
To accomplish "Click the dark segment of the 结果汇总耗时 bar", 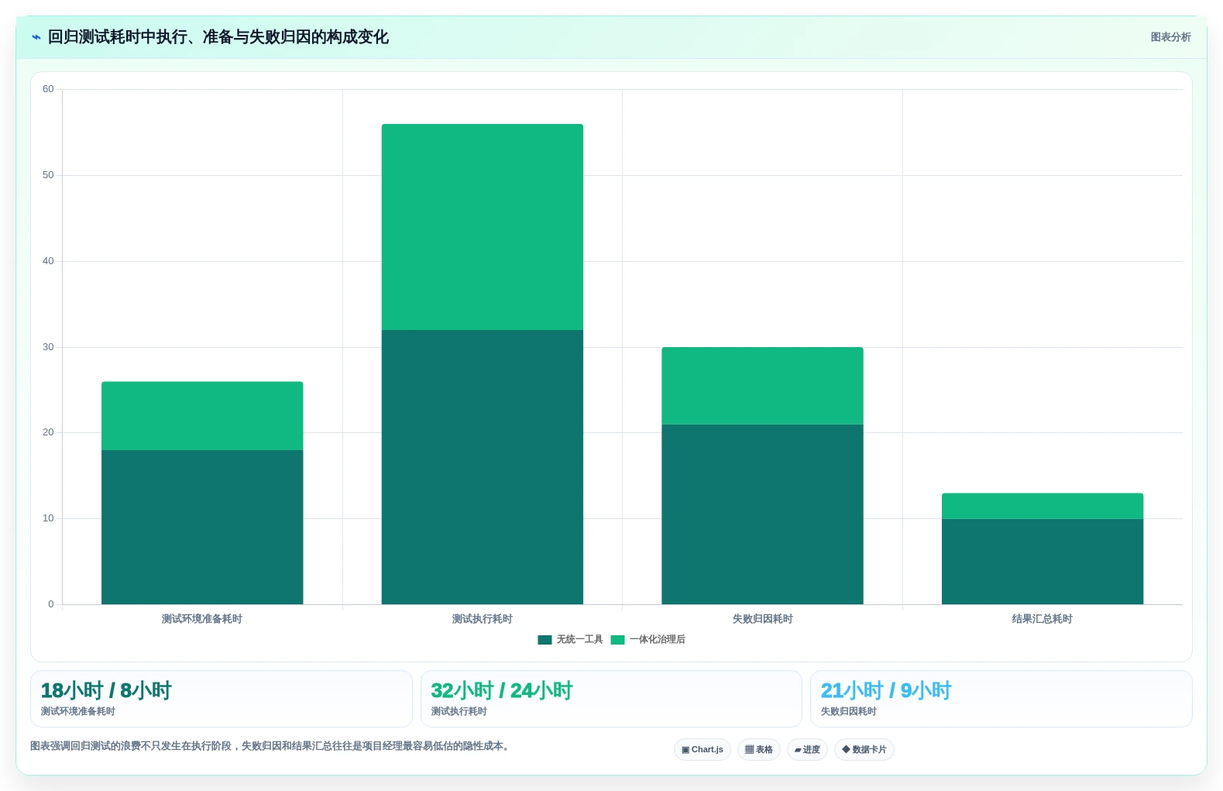I will tap(1043, 562).
